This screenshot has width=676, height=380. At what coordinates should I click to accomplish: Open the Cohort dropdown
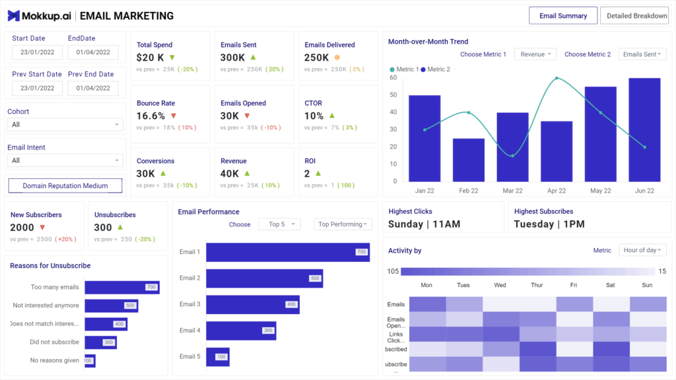65,124
